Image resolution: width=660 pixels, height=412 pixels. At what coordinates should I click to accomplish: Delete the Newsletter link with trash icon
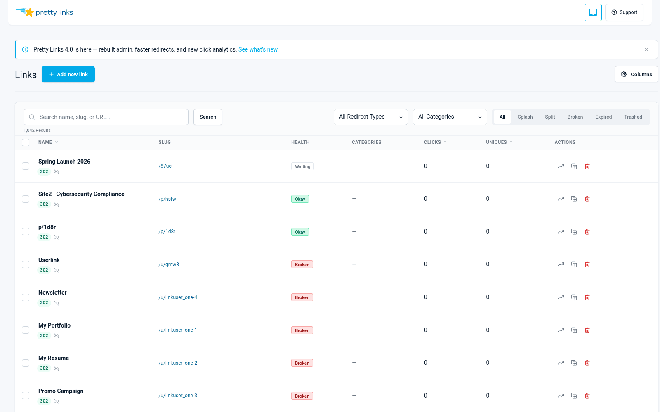(x=587, y=297)
